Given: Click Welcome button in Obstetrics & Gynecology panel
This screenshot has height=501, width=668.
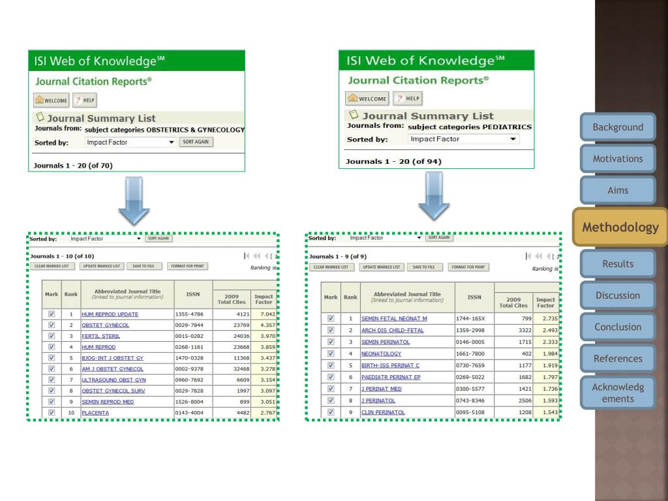Looking at the screenshot, I should (x=51, y=100).
